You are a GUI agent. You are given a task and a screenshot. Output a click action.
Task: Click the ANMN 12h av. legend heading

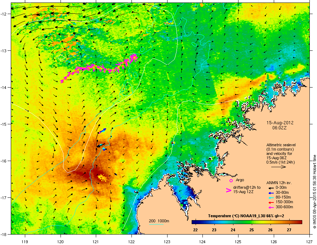(279, 183)
